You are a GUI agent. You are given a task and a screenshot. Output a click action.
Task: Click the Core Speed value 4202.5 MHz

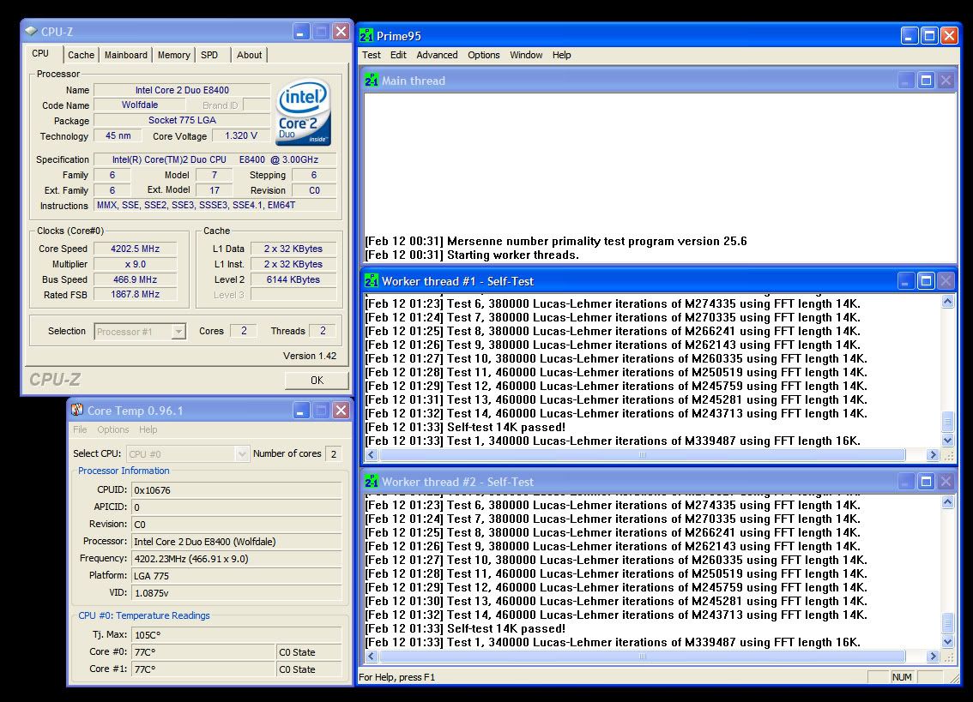(135, 249)
